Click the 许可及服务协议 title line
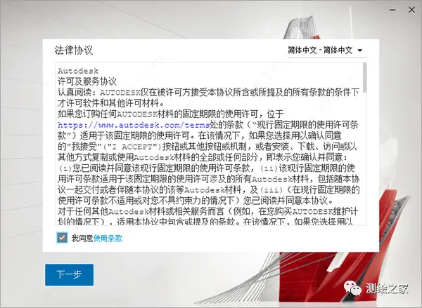Viewport: 422px width, 308px height. click(87, 81)
